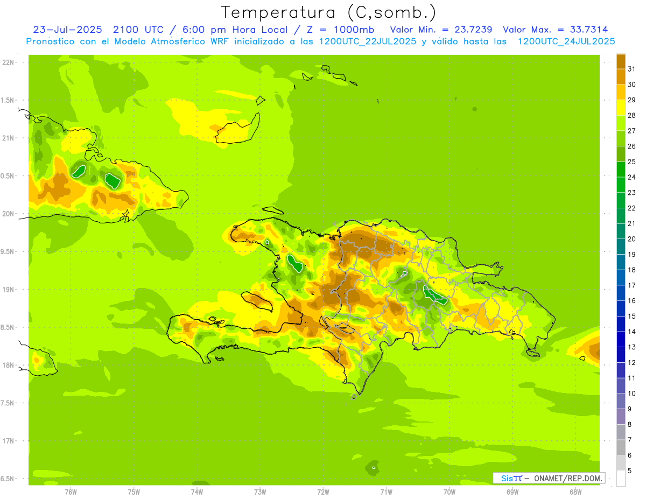Click the '70W' longitude axis label

[450, 492]
